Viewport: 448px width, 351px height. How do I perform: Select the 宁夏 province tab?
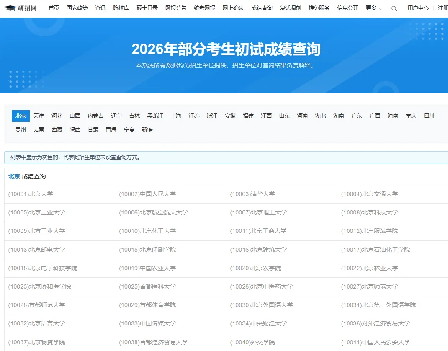point(129,130)
